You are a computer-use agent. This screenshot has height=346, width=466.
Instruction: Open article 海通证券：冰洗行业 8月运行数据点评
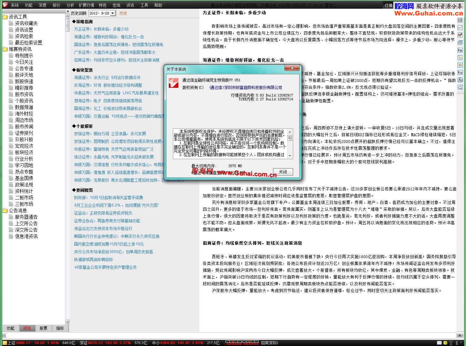[107, 77]
